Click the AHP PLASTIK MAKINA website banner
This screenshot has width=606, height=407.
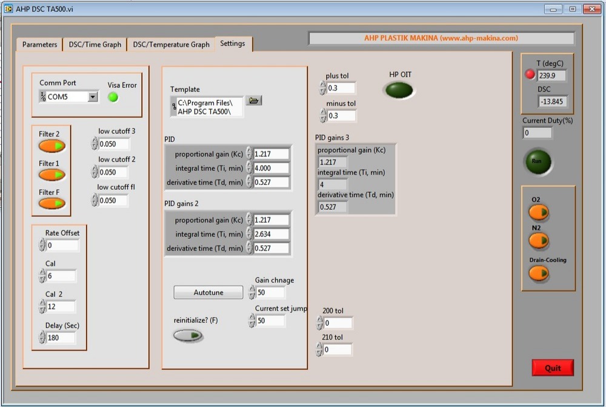point(441,38)
